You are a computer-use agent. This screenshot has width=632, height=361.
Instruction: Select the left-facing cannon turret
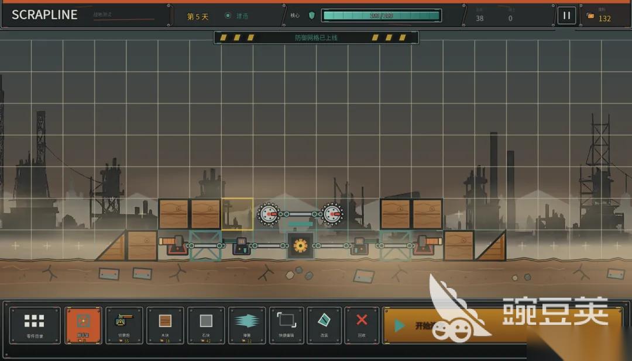[x=174, y=245]
